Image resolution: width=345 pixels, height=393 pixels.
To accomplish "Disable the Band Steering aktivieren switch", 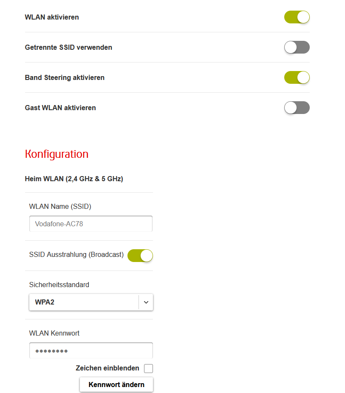I will click(x=297, y=77).
